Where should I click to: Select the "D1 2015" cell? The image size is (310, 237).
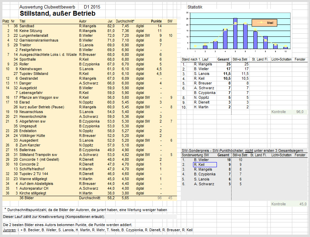[x=92, y=7]
